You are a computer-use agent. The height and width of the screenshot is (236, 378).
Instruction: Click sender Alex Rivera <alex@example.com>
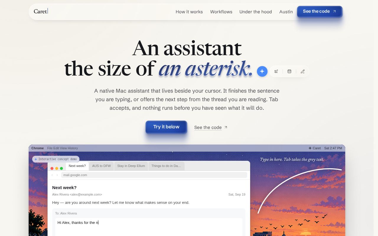tap(77, 194)
